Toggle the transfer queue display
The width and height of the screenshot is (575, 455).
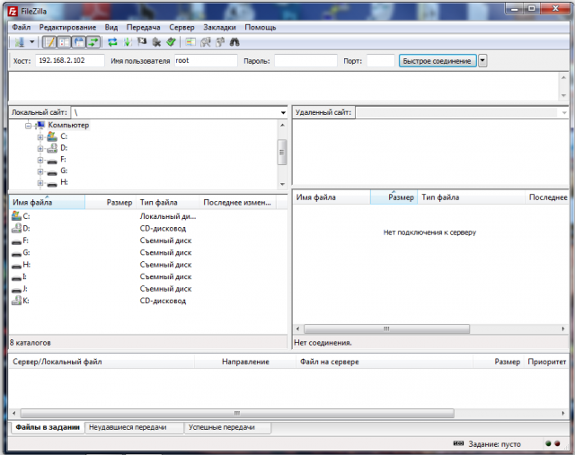coord(93,42)
